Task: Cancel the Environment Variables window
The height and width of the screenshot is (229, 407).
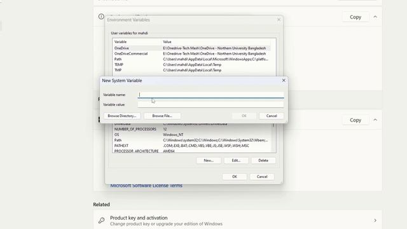Action: click(262, 177)
